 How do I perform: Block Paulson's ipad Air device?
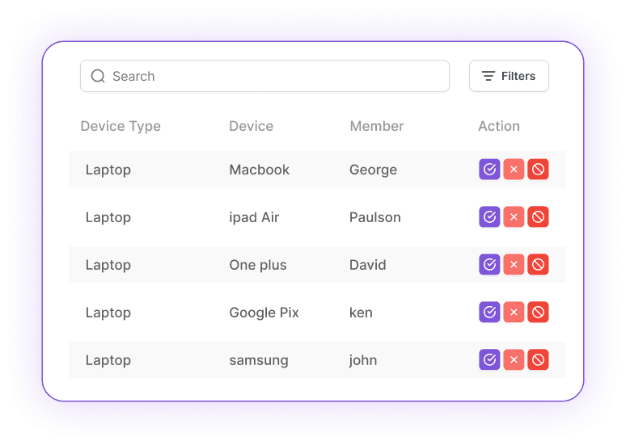pyautogui.click(x=538, y=217)
